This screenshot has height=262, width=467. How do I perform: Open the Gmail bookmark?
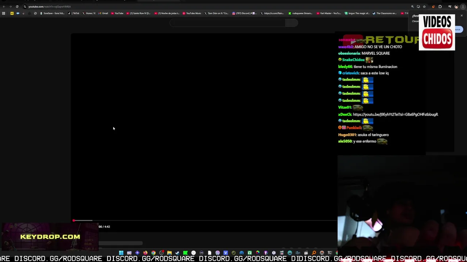(103, 13)
